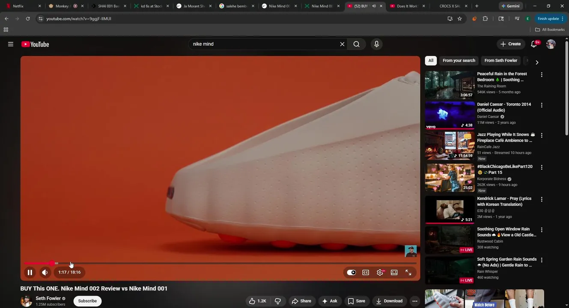Mute the video volume

point(45,272)
